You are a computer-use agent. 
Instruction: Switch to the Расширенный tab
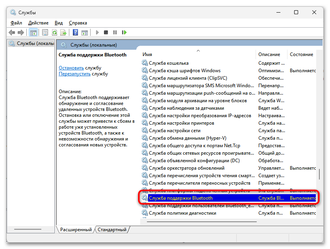tap(76, 230)
